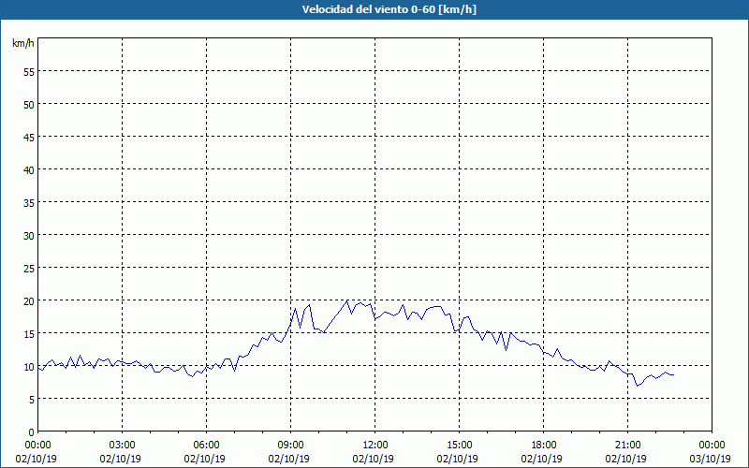Select the y-axis value "50"

pyautogui.click(x=29, y=104)
